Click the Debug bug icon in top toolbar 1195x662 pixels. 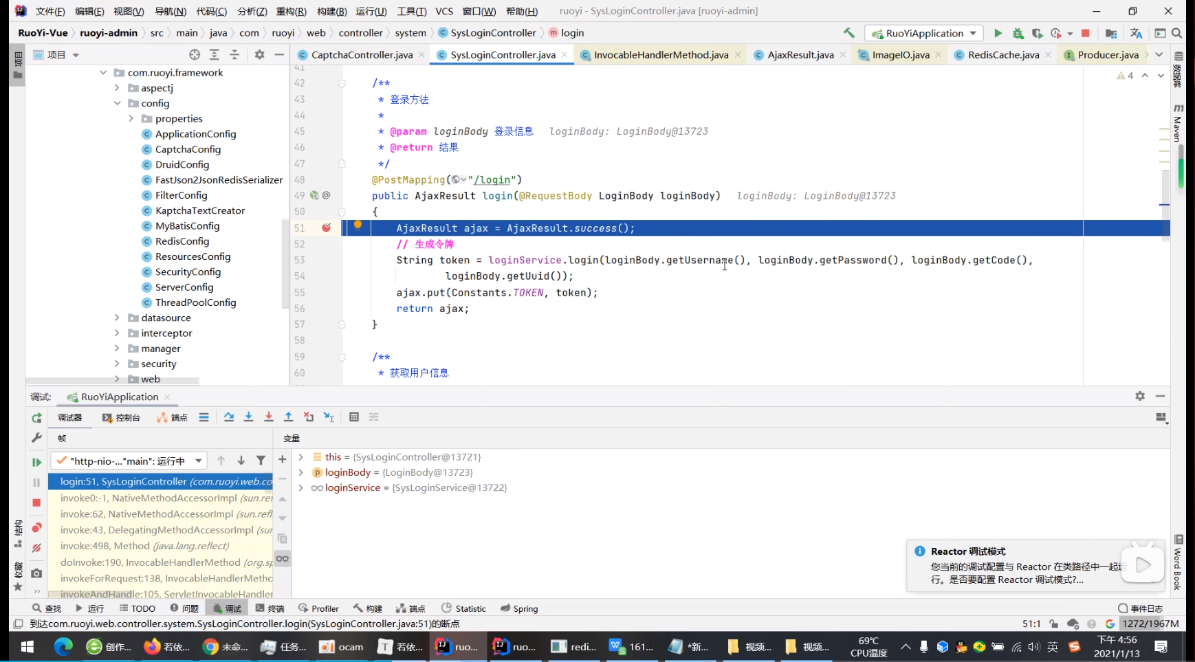pos(1018,33)
